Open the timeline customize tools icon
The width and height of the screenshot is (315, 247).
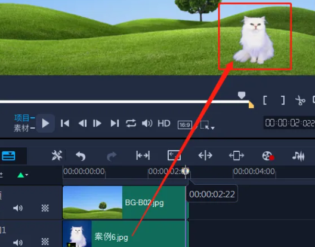pyautogui.click(x=57, y=155)
